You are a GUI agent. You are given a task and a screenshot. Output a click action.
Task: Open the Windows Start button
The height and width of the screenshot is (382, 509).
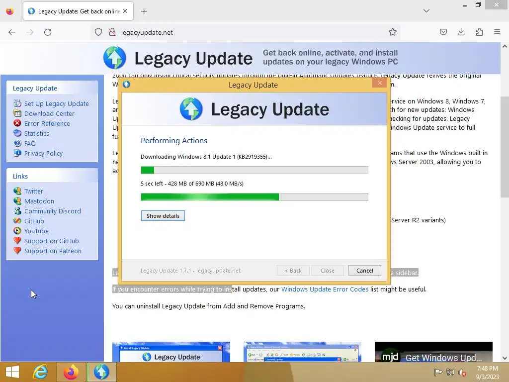pos(12,372)
